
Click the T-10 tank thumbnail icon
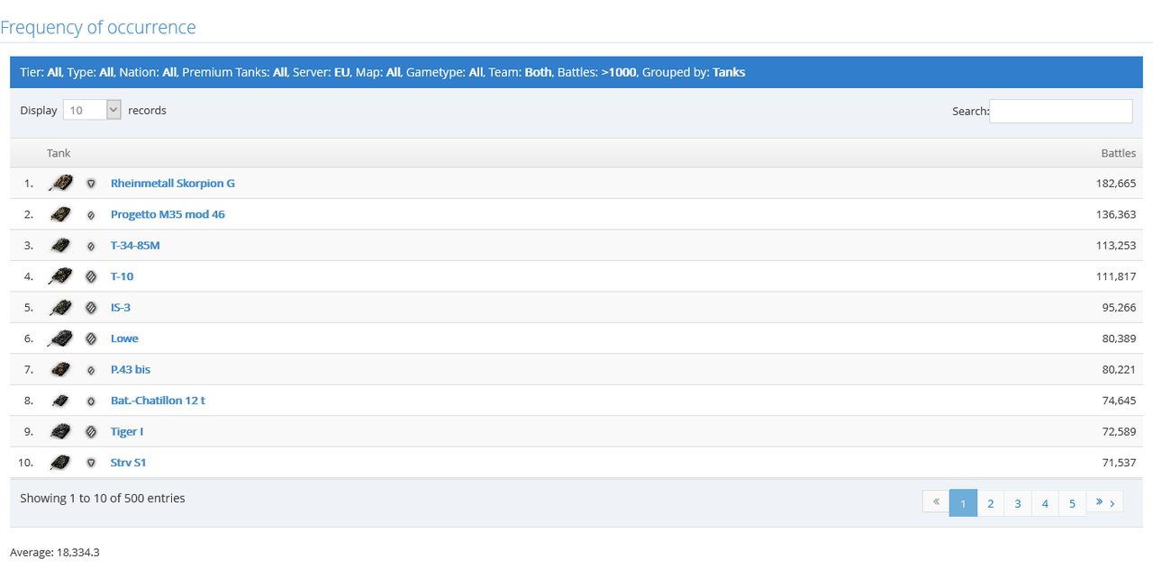(x=61, y=276)
